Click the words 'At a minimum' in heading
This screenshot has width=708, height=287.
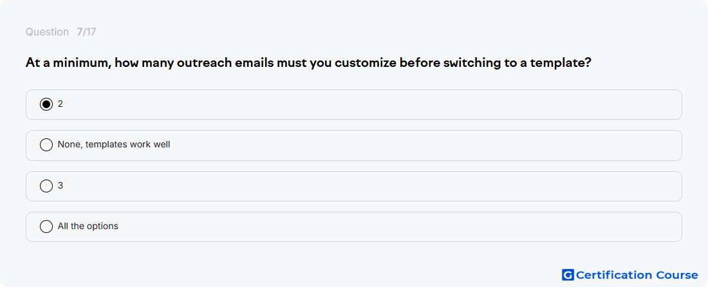pos(68,62)
